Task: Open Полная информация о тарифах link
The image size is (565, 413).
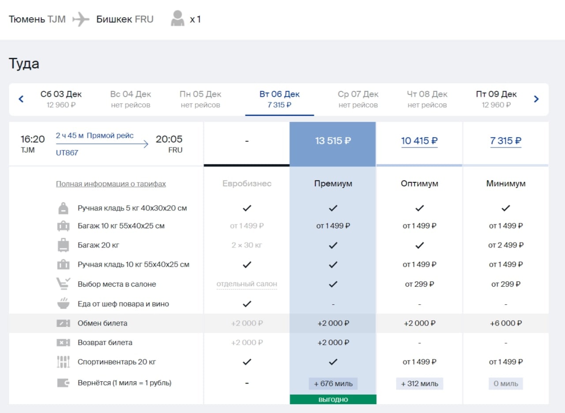Action: coord(111,184)
